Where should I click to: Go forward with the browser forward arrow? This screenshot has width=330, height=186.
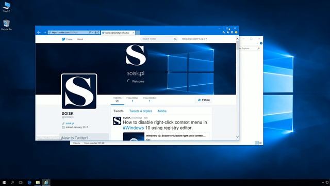click(45, 33)
